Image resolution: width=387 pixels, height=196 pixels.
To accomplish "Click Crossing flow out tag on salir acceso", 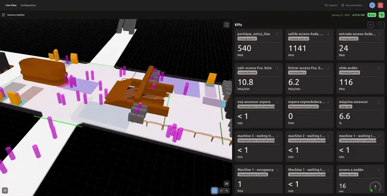I will click(x=247, y=73).
